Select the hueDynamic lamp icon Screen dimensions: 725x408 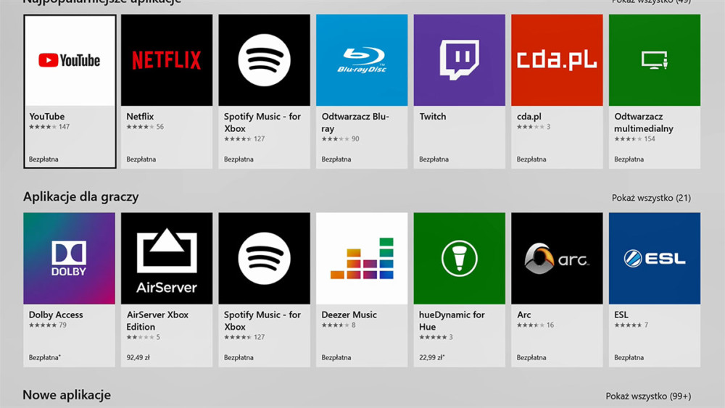point(460,258)
